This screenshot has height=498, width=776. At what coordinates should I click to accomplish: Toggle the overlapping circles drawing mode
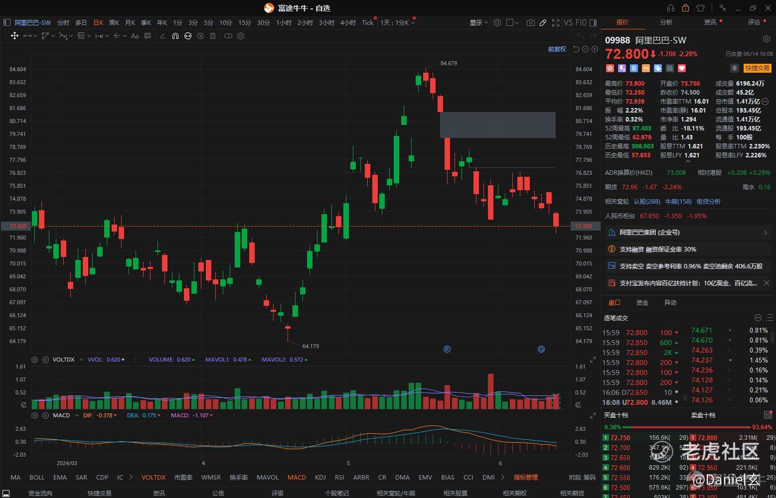228,36
